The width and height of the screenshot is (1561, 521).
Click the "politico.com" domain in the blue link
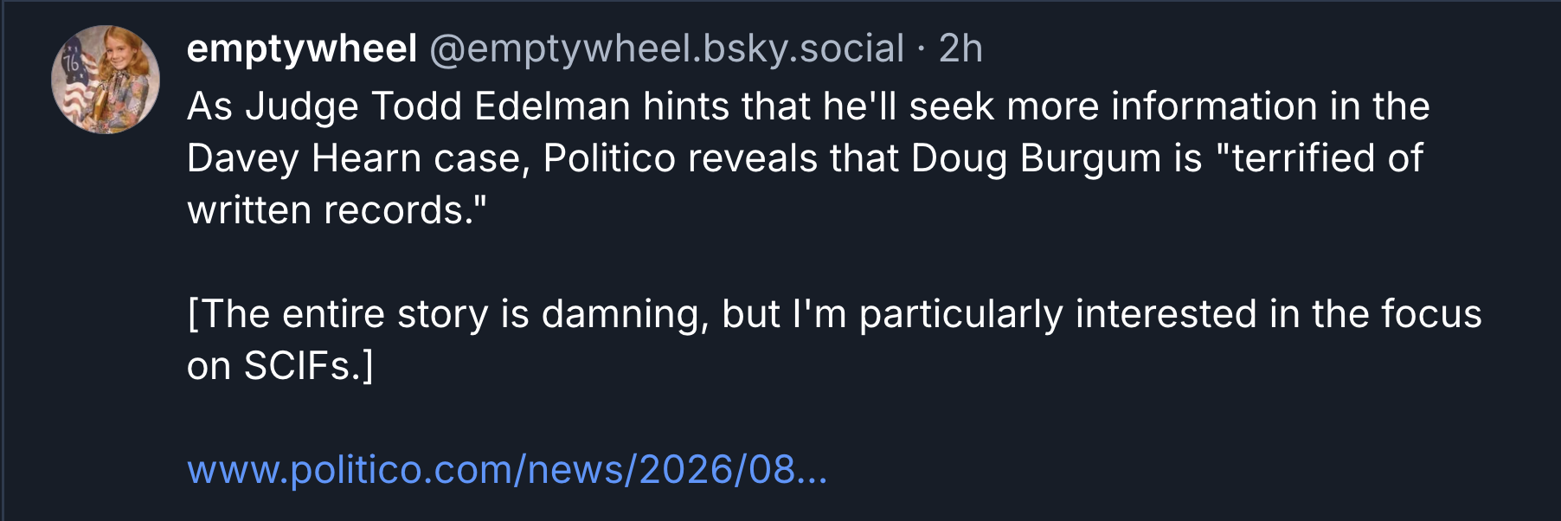[401, 470]
